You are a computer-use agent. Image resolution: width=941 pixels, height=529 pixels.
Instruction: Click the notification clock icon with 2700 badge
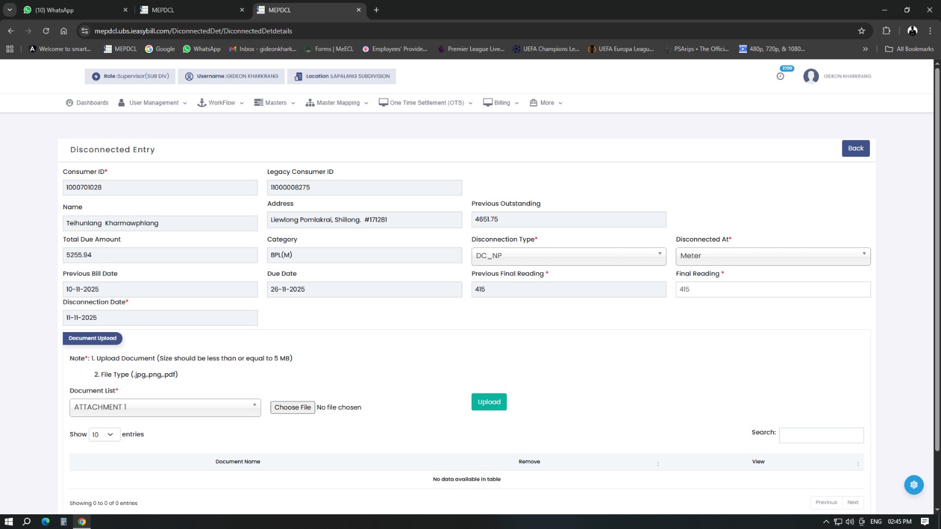point(780,76)
